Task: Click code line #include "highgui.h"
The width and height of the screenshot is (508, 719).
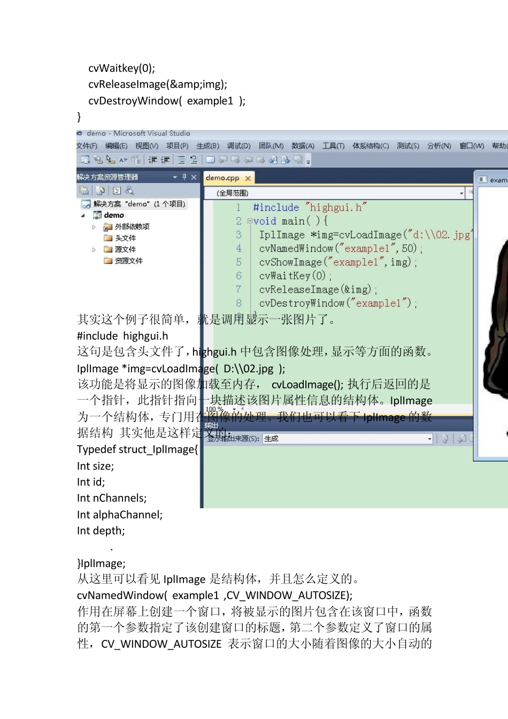Action: click(x=310, y=208)
